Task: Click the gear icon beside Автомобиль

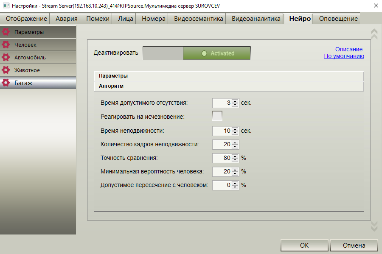Action: pos(6,57)
